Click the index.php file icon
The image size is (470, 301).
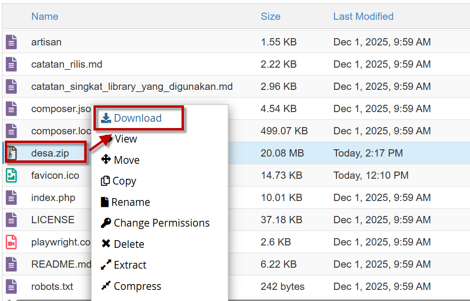click(x=12, y=198)
